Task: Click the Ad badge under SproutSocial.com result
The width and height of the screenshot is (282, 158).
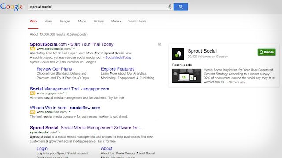Action: 33,49
